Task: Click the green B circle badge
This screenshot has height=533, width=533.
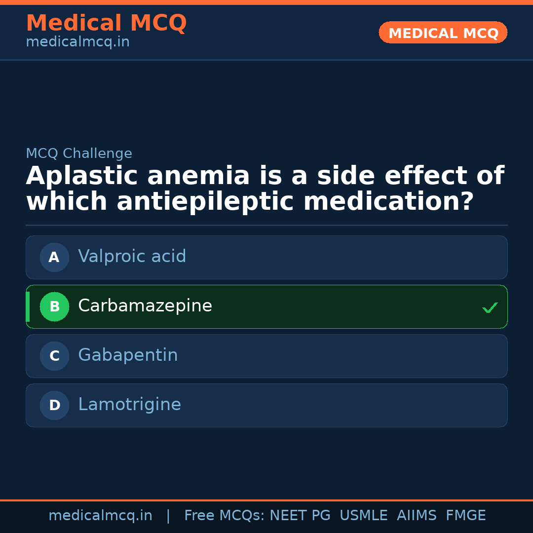Action: click(54, 306)
